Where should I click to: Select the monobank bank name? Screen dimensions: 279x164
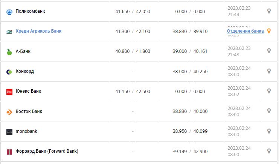point(26,131)
